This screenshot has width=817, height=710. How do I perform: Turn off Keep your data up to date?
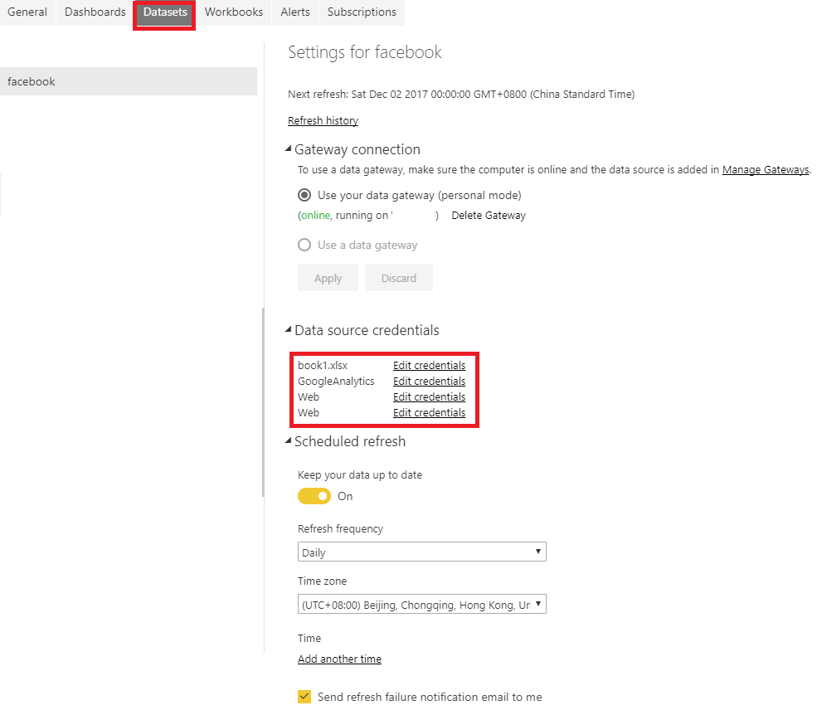click(314, 496)
